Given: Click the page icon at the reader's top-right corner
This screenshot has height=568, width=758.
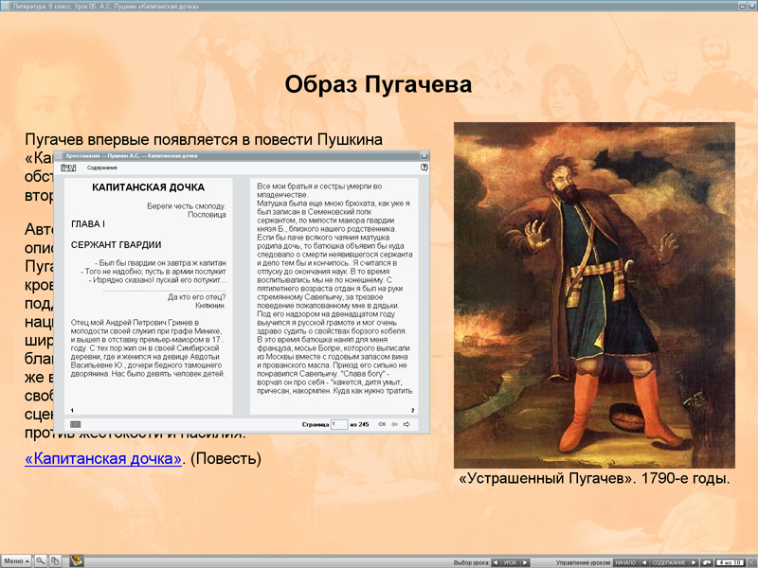Looking at the screenshot, I should pos(424,168).
